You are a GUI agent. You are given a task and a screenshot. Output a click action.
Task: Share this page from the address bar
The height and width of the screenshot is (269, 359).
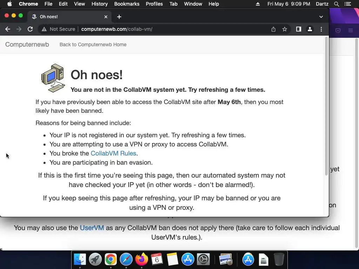click(273, 29)
